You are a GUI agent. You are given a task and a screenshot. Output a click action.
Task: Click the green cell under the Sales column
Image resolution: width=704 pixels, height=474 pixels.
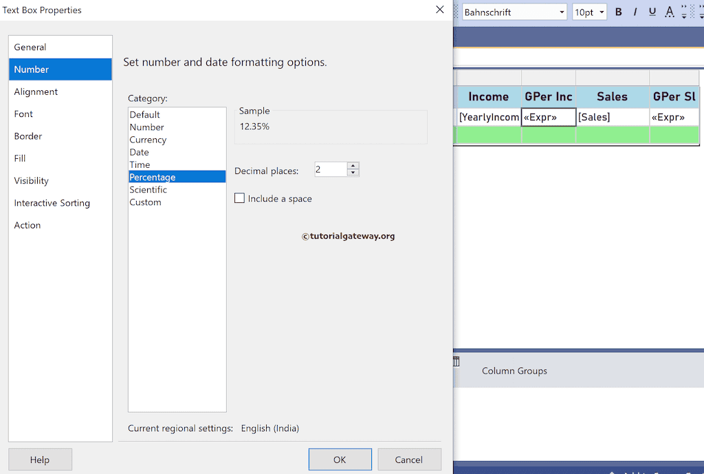(613, 135)
